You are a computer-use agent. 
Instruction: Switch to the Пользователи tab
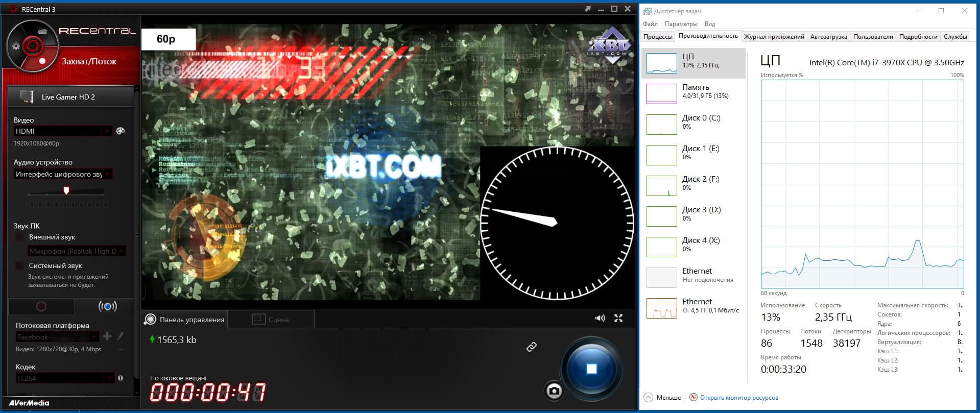click(873, 37)
